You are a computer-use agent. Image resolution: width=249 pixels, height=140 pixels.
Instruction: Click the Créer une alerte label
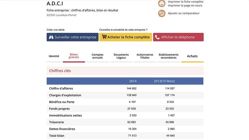(x=56, y=30)
